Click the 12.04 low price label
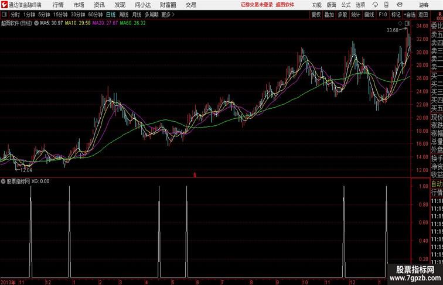The width and height of the screenshot is (443, 285). (x=26, y=170)
